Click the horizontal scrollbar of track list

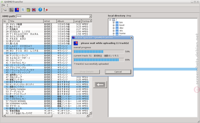coord(29,115)
